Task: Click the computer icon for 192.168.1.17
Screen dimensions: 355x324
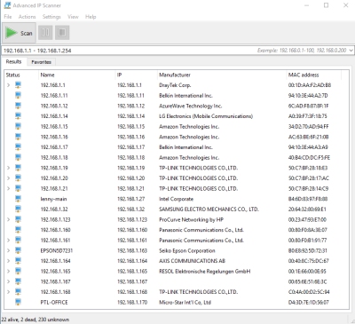Action: coord(18,147)
